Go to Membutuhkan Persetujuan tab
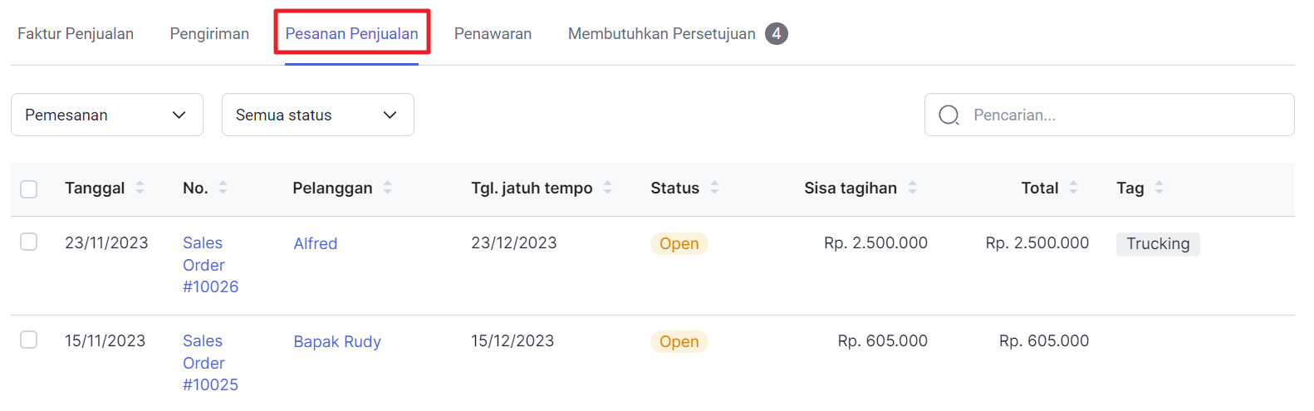This screenshot has width=1314, height=411. pos(662,34)
